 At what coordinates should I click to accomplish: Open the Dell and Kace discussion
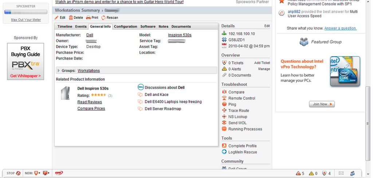(157, 94)
